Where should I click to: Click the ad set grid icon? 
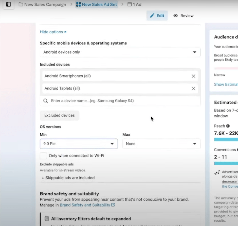78,4
